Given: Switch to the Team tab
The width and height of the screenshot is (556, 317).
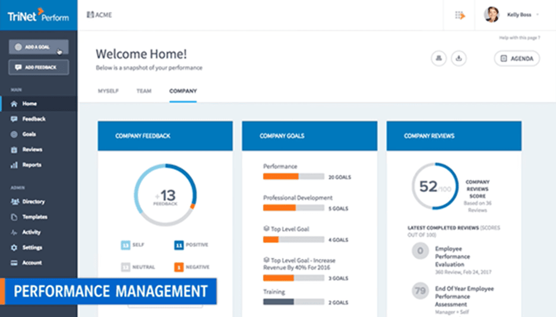Looking at the screenshot, I should (144, 91).
